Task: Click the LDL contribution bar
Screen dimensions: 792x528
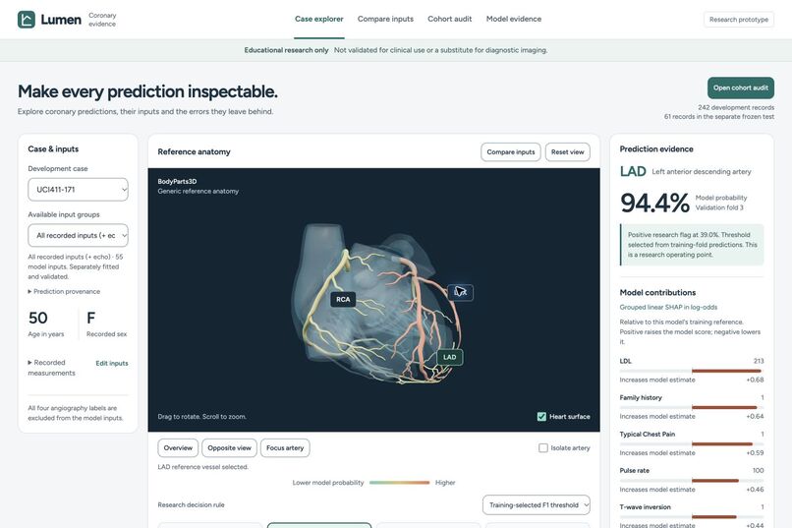Action: click(x=692, y=371)
